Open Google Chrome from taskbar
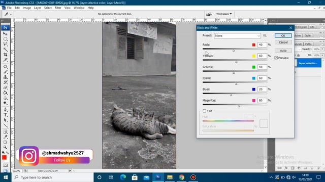This screenshot has width=325, height=182. pyautogui.click(x=182, y=177)
